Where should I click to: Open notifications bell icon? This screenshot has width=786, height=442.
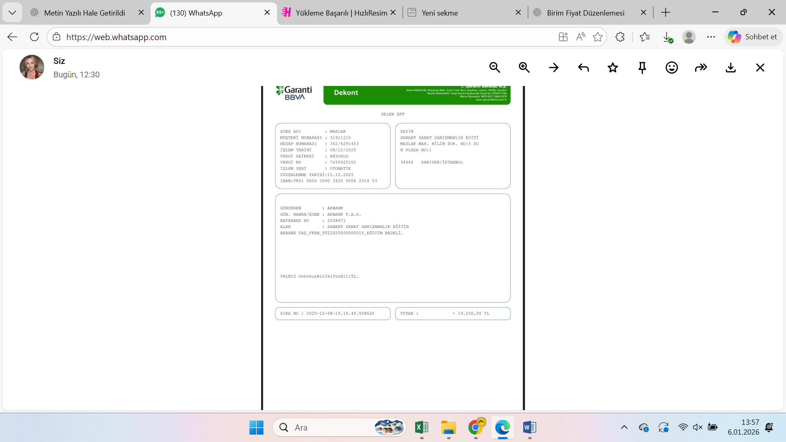769,428
